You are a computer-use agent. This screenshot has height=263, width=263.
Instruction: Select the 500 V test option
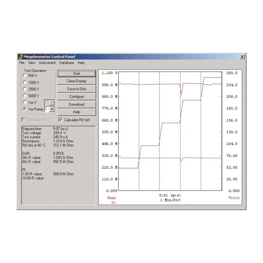(x=25, y=76)
